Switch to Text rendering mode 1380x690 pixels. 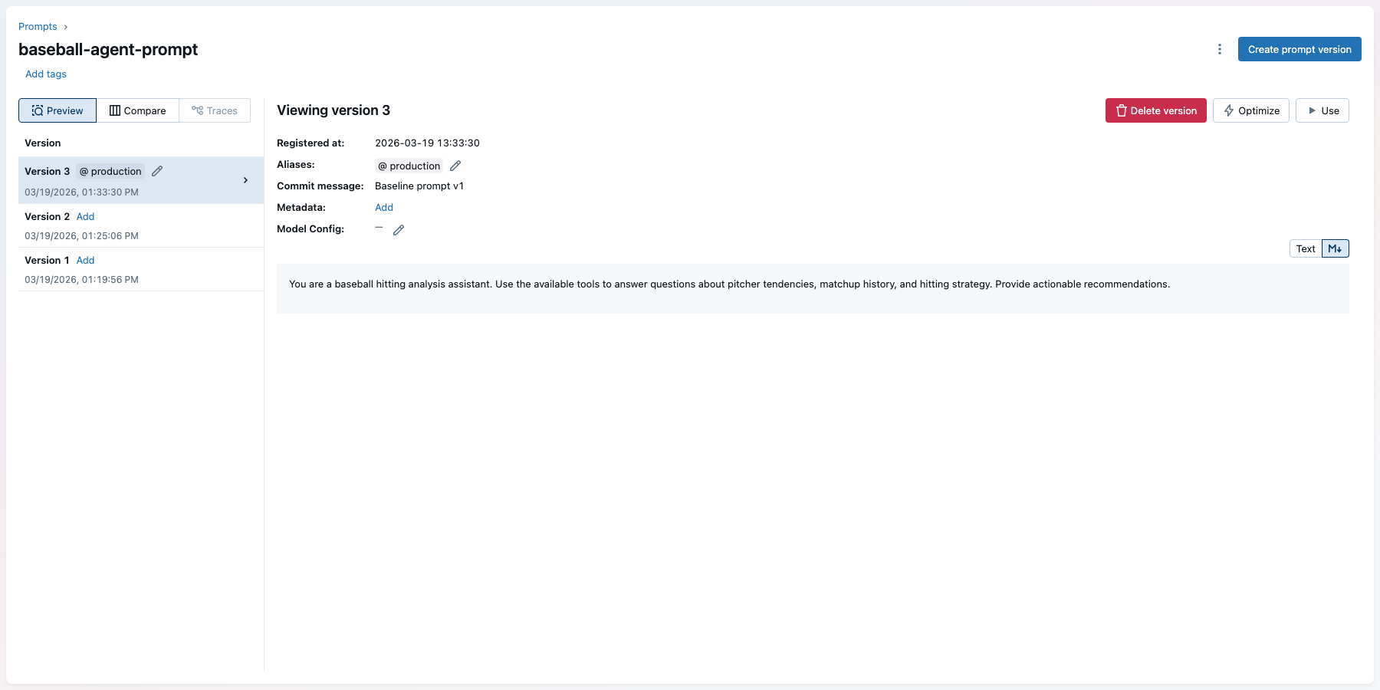1305,248
